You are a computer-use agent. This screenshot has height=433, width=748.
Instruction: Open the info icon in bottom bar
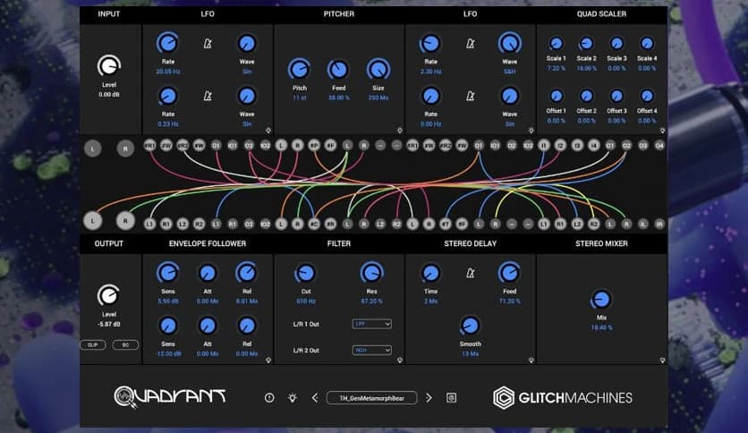pos(269,398)
